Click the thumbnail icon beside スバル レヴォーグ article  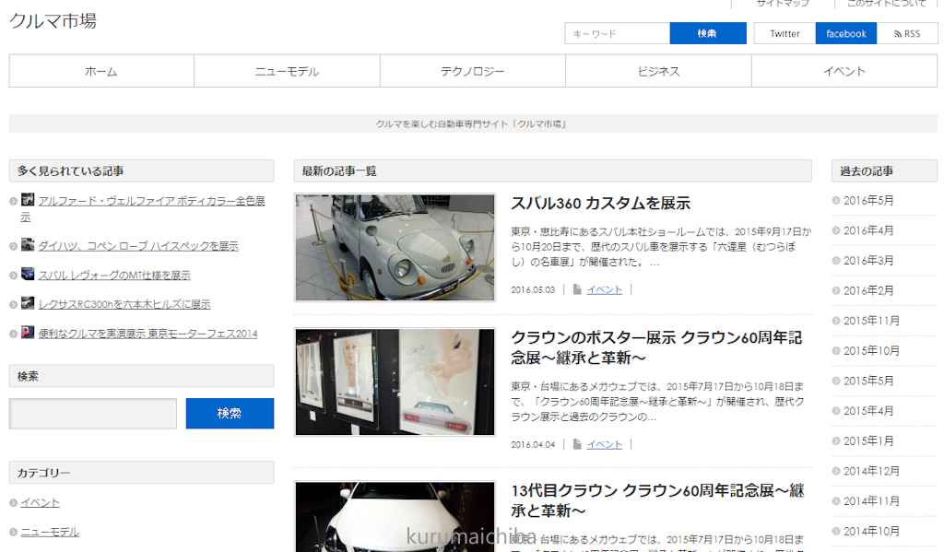[x=28, y=274]
